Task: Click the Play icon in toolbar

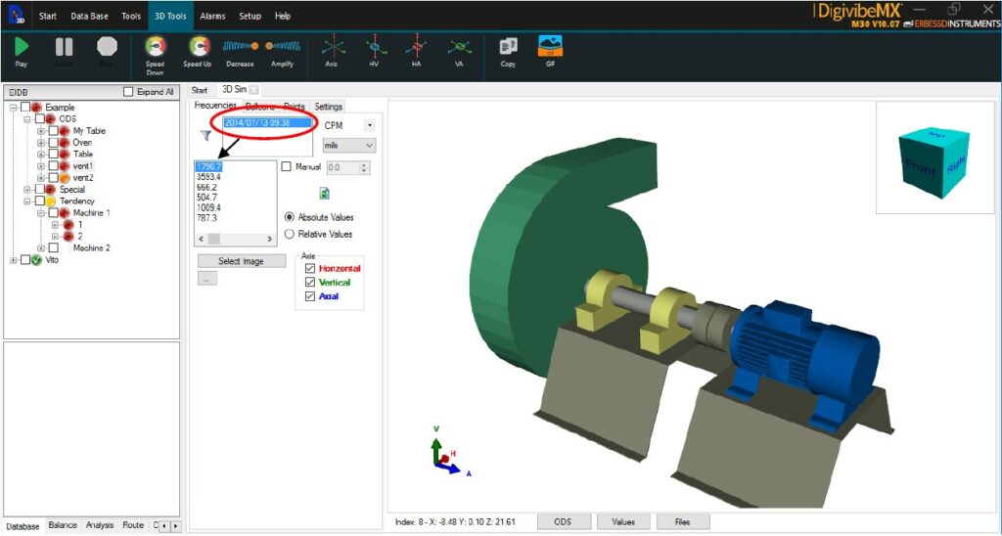Action: click(x=22, y=46)
